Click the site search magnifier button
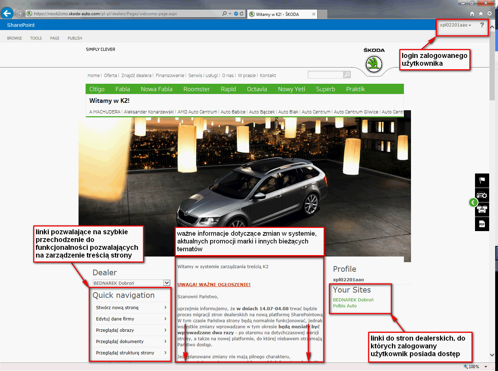The width and height of the screenshot is (498, 371). tap(347, 75)
